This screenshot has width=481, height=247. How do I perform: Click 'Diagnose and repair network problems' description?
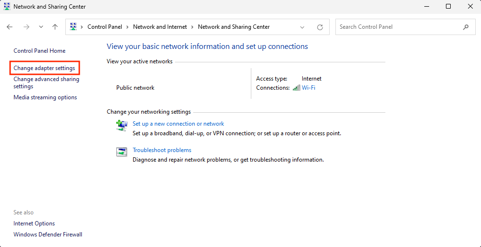(228, 160)
